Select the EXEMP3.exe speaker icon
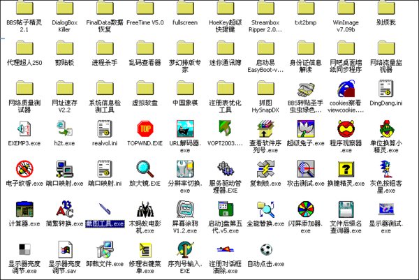This screenshot has height=280, width=419. click(24, 129)
